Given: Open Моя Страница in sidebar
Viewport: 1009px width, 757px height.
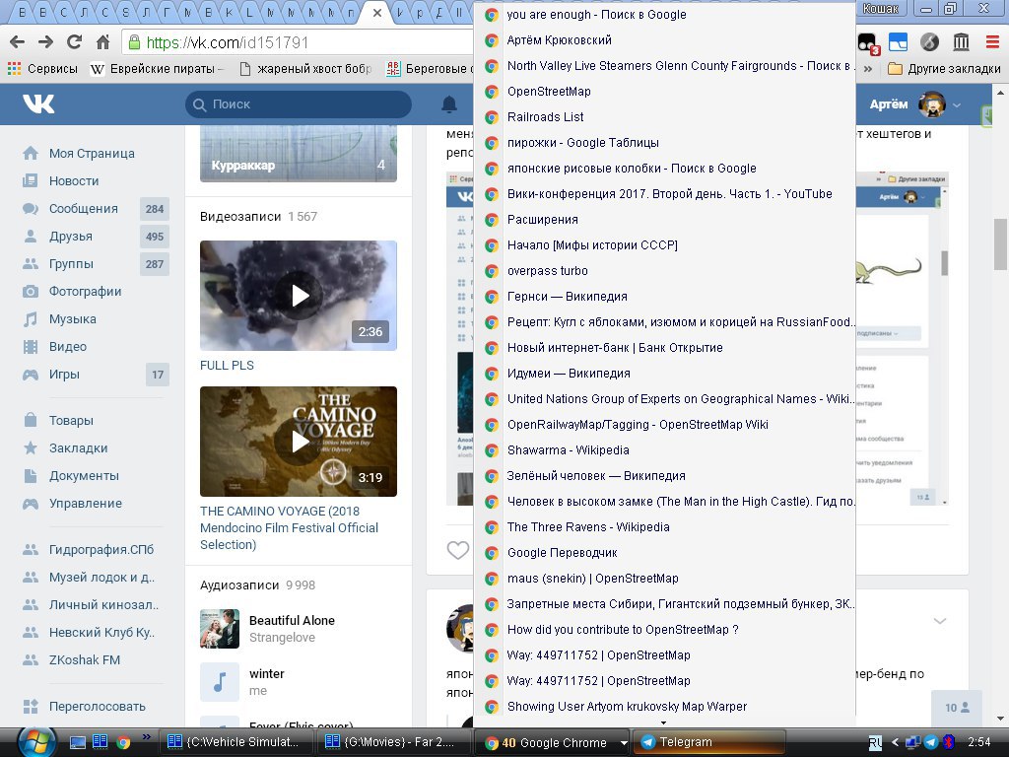Looking at the screenshot, I should point(92,153).
